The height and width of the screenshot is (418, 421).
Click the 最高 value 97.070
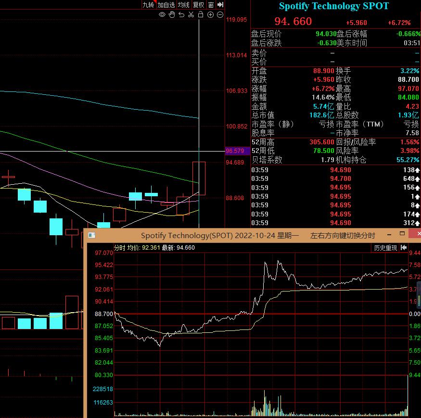point(408,89)
